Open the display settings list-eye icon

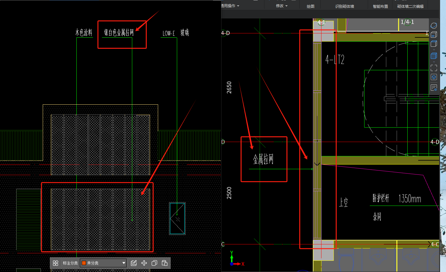pyautogui.click(x=434, y=88)
